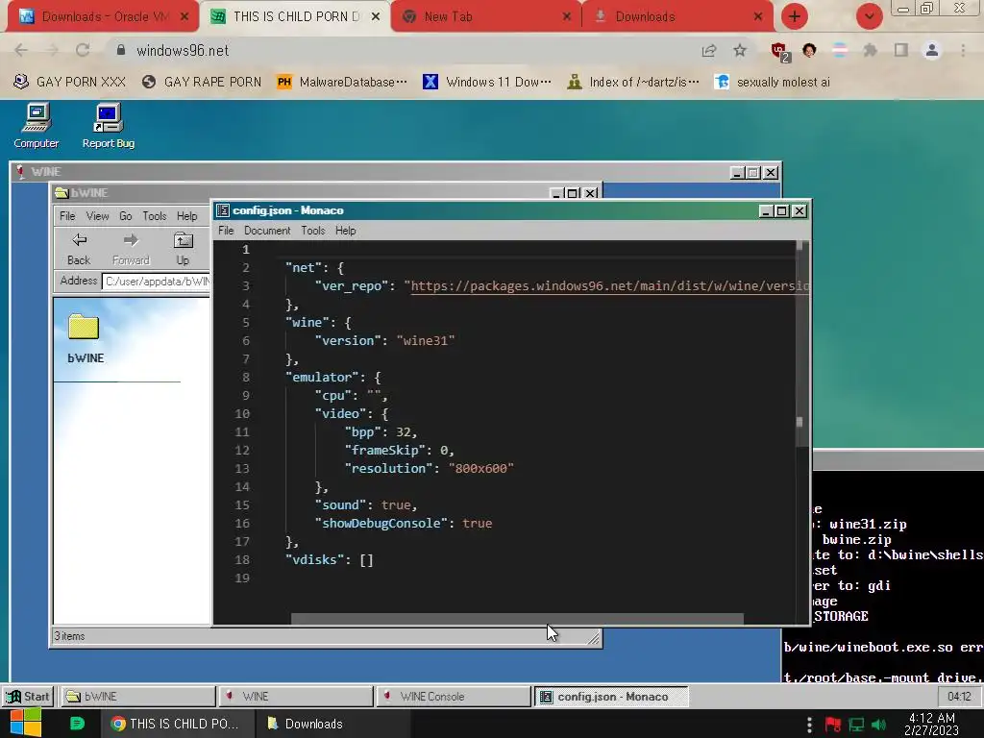Viewport: 984px width, 738px height.
Task: Click Monaco's horizontal scrollbar thumb
Action: [517, 620]
